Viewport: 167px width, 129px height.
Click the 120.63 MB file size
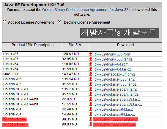(70, 54)
